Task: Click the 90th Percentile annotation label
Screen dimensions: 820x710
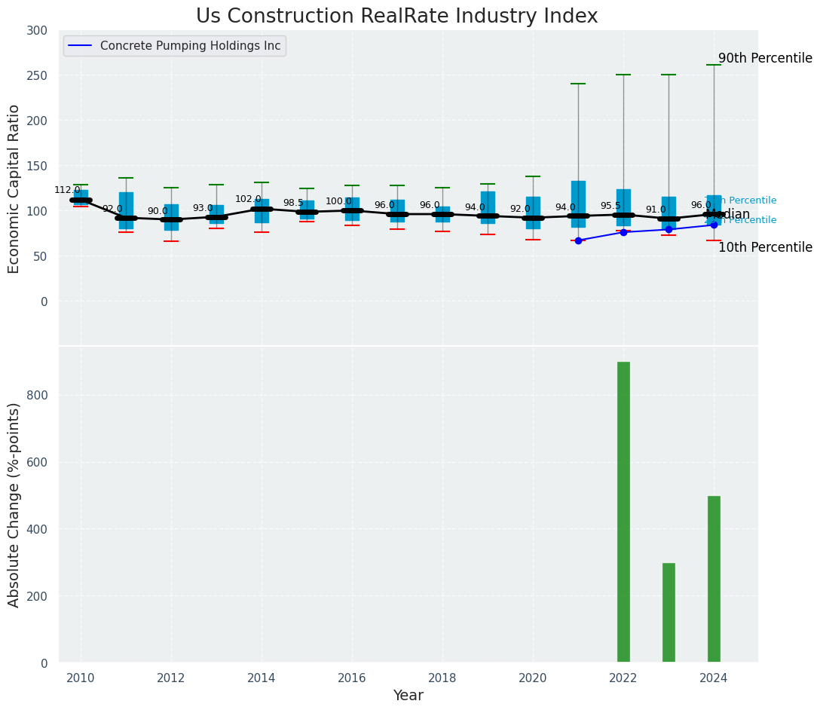Action: click(765, 59)
